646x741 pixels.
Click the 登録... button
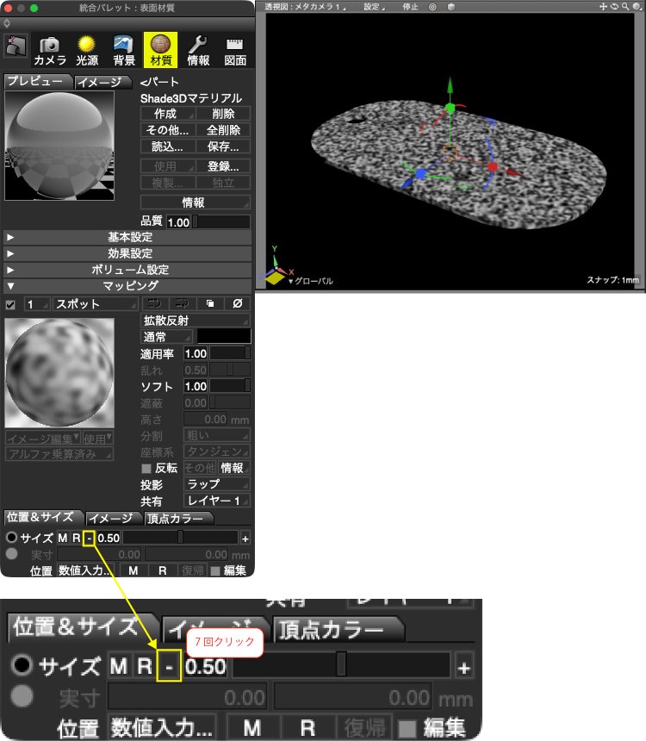(x=224, y=166)
